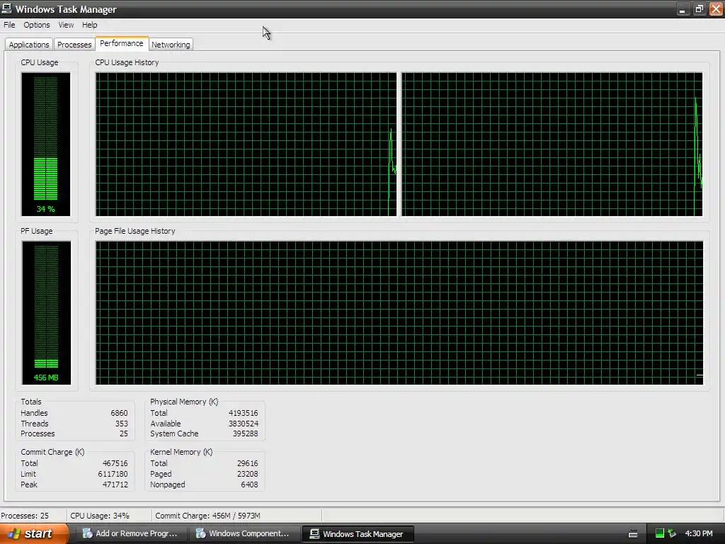Click the CPU Usage History label
The height and width of the screenshot is (544, 725).
coord(127,62)
